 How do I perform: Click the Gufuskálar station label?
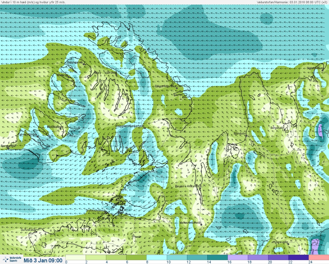pos(28,230)
